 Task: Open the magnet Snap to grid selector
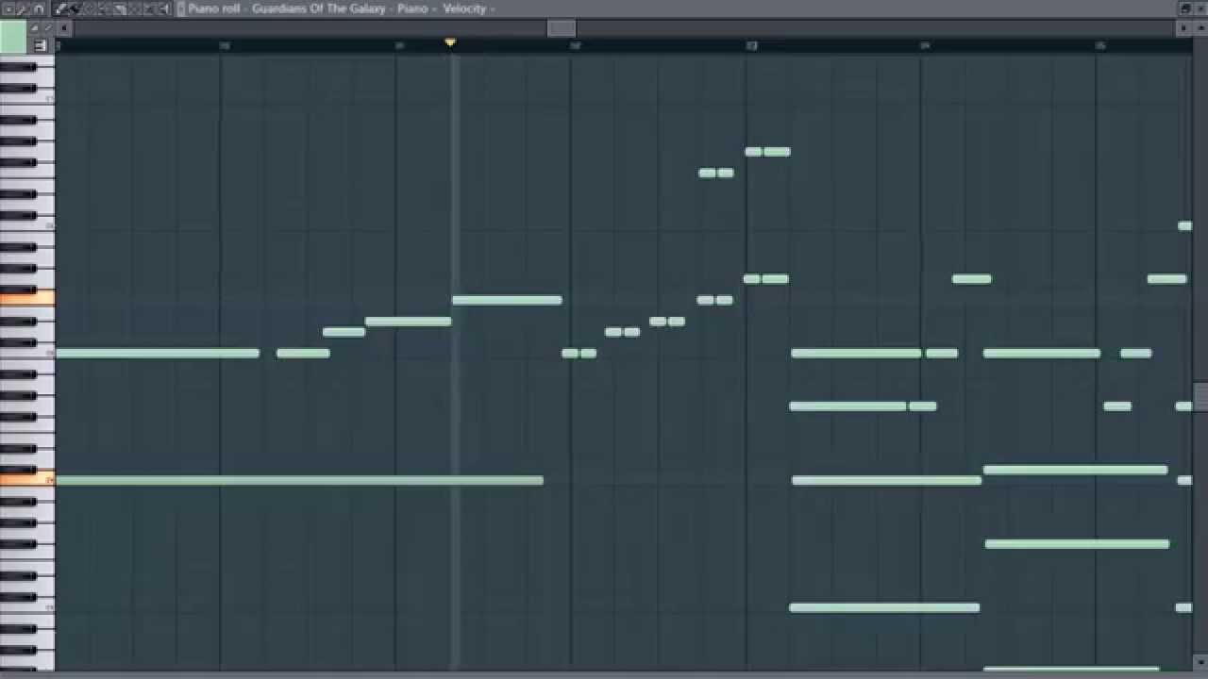[39, 8]
